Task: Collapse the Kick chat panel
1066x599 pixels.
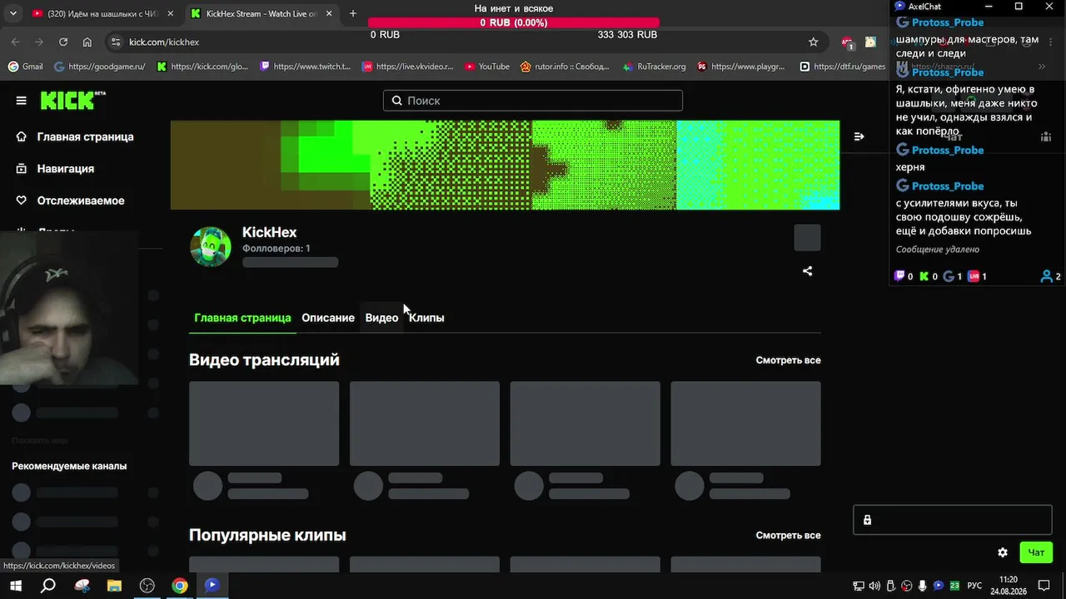Action: 859,136
